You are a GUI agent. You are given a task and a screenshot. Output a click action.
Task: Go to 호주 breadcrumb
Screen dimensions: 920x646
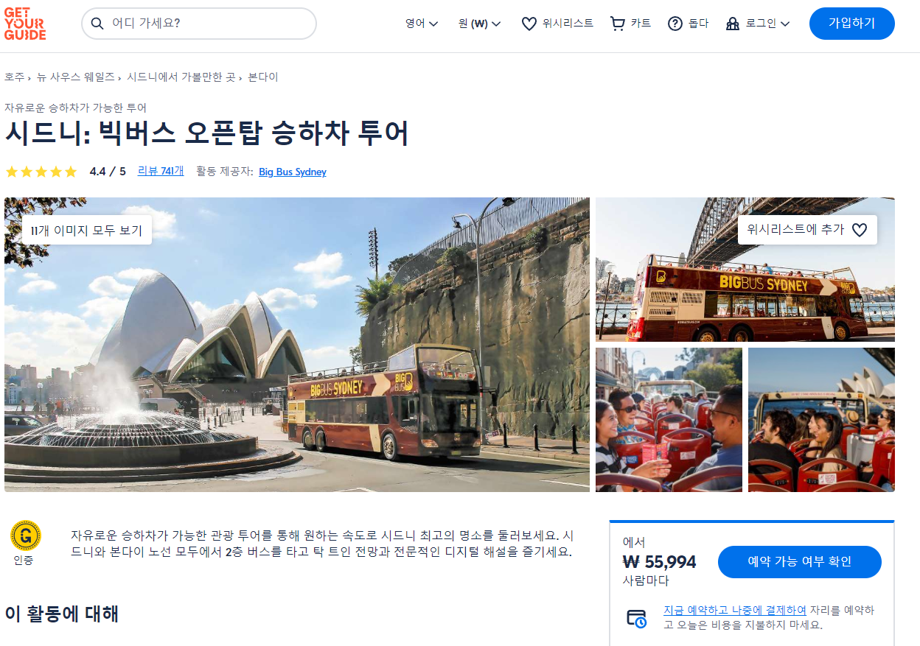[x=14, y=77]
